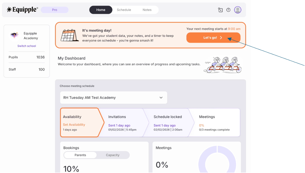The height and width of the screenshot is (173, 305).
Task: Click the Switch school link
Action: (27, 46)
